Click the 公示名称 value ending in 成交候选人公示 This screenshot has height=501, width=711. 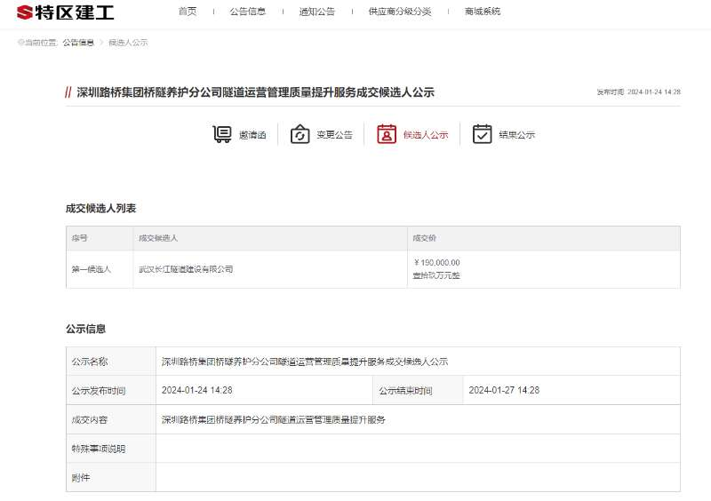(x=305, y=362)
